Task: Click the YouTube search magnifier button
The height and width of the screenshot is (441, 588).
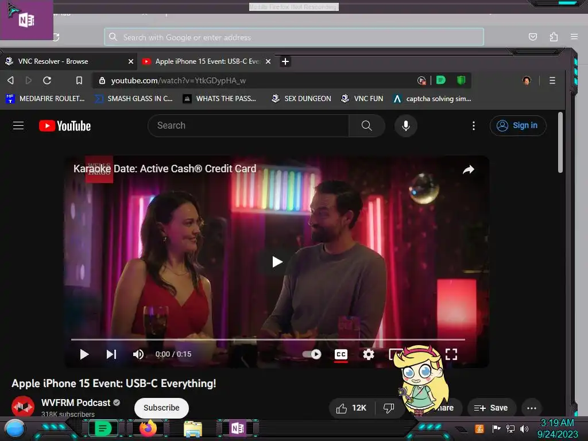Action: [x=367, y=126]
